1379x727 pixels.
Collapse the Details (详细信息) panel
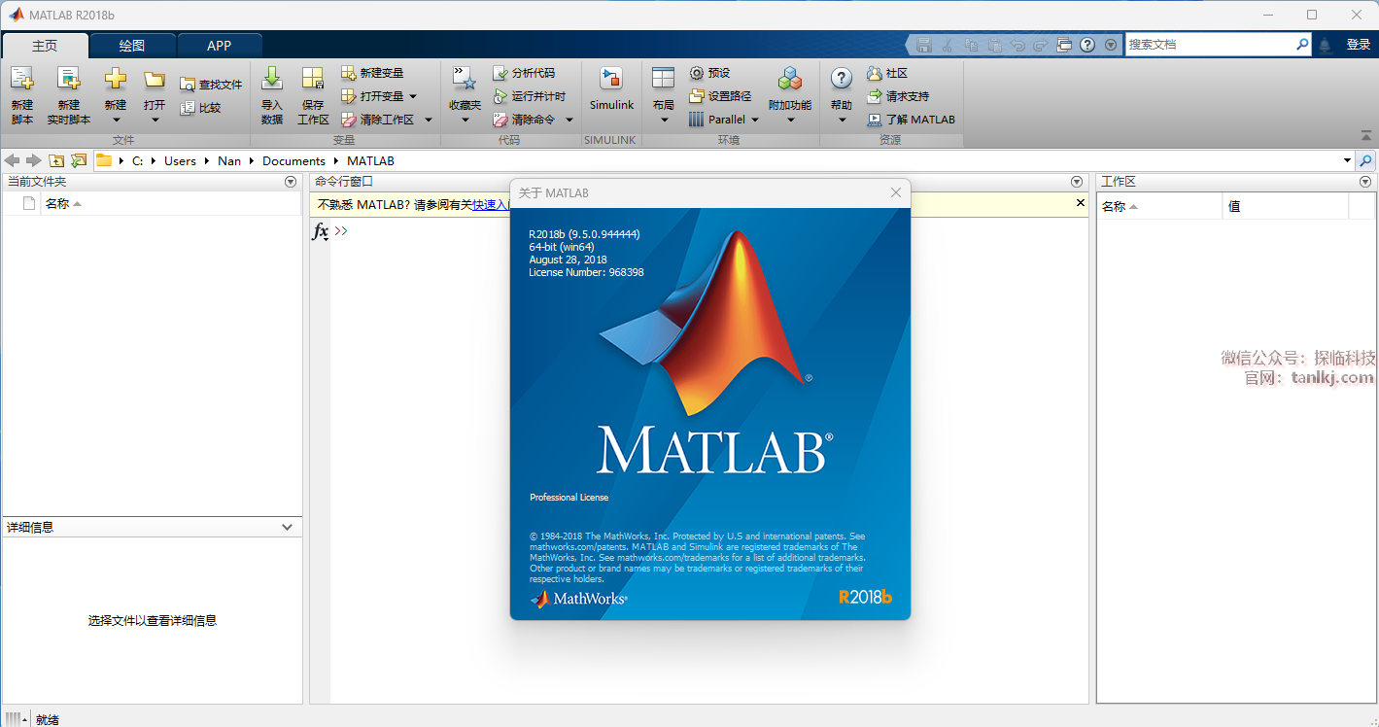tap(288, 527)
